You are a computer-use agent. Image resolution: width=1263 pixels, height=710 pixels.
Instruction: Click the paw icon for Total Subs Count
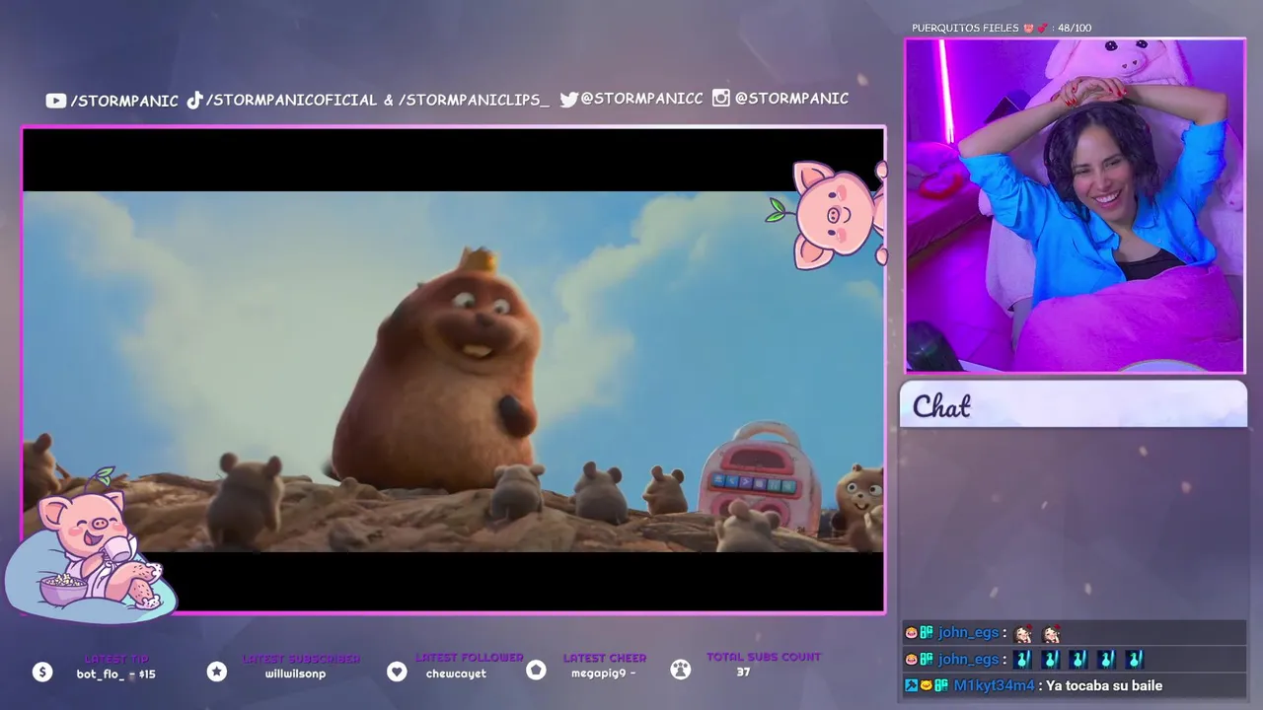(681, 670)
